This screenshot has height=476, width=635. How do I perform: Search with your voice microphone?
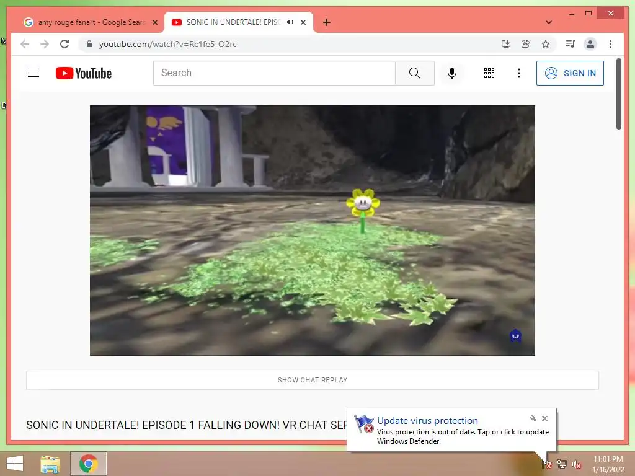[x=452, y=73]
